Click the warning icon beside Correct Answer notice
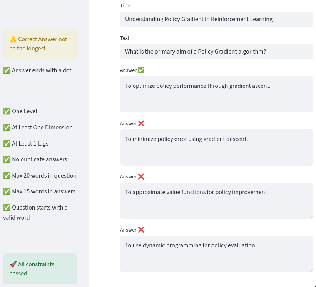Screen dimensions: 316x287 pyautogui.click(x=13, y=39)
